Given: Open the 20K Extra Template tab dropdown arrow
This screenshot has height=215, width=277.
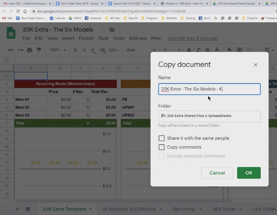Looking at the screenshot, I should click(90, 209).
